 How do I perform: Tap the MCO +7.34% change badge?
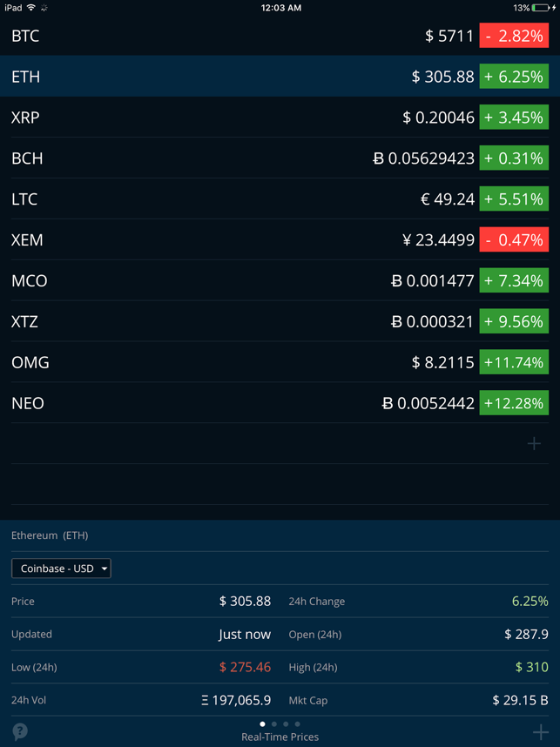[x=514, y=280]
